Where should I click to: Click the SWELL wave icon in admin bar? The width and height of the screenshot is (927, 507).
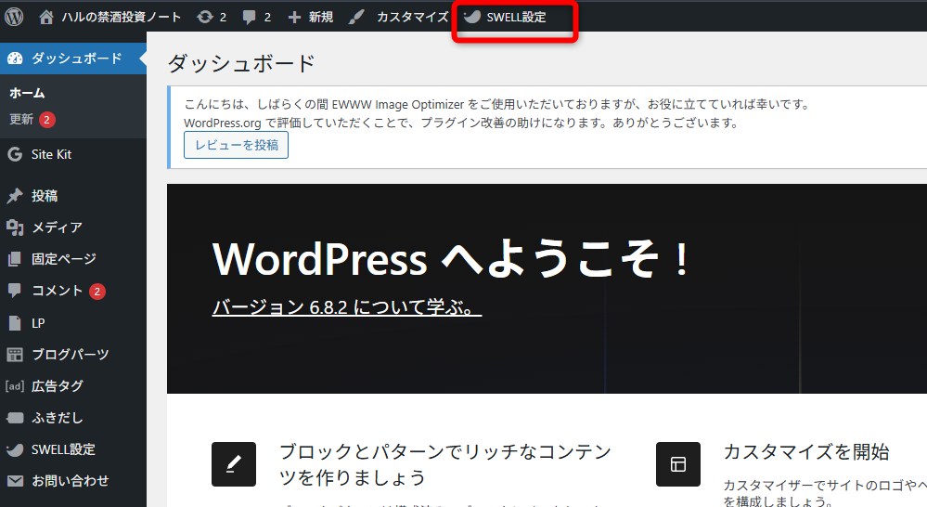(471, 17)
